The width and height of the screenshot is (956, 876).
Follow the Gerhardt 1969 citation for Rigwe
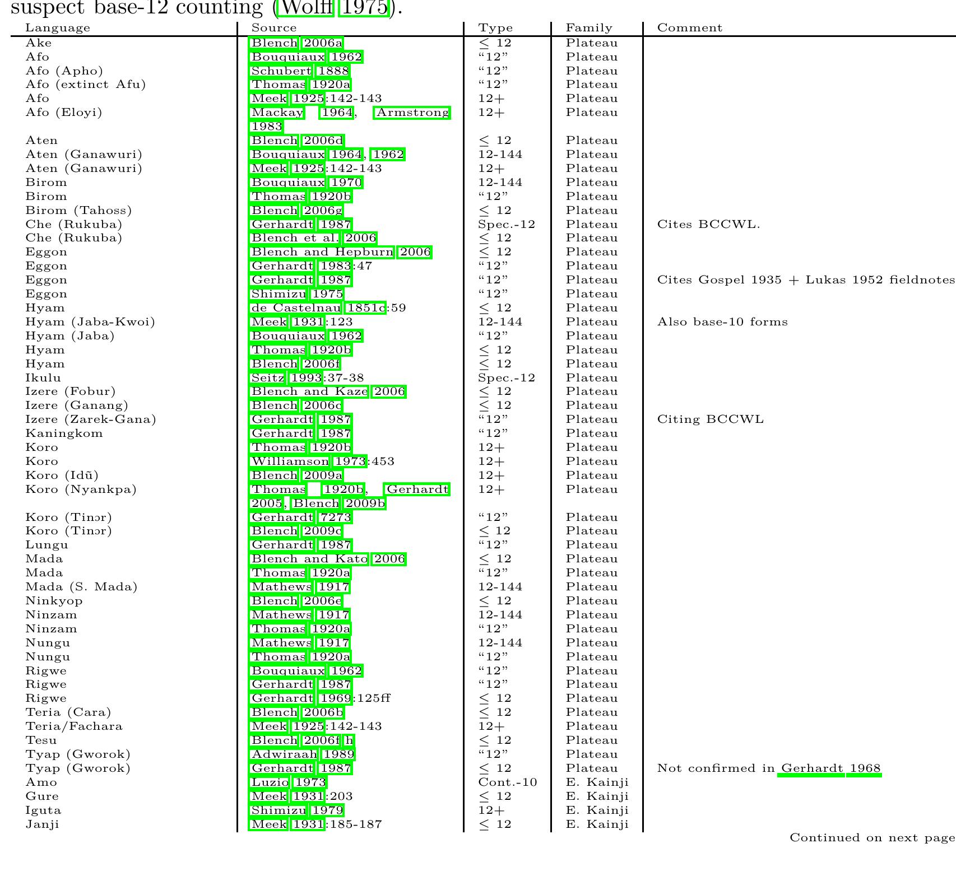click(x=301, y=698)
